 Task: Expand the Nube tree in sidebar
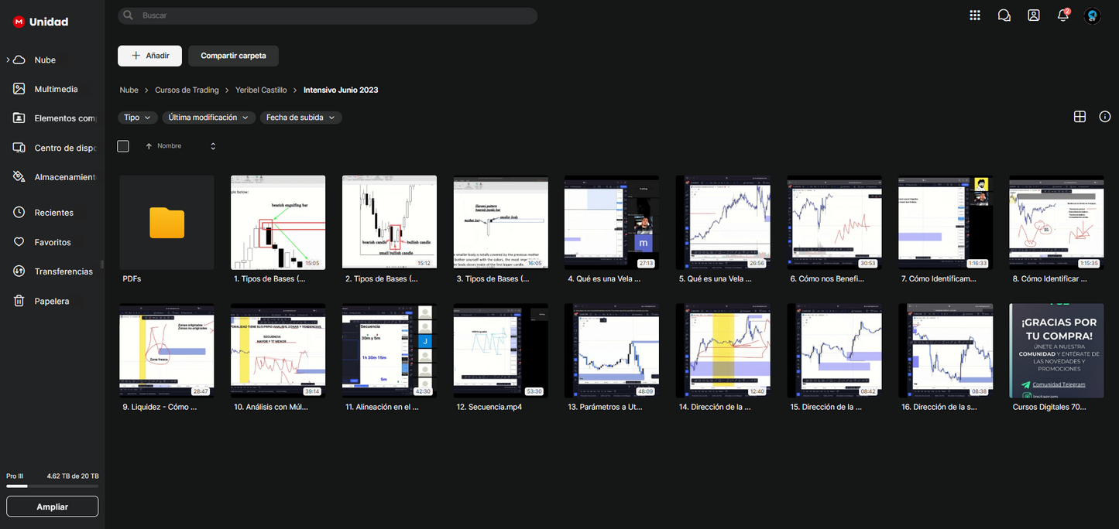(8, 60)
